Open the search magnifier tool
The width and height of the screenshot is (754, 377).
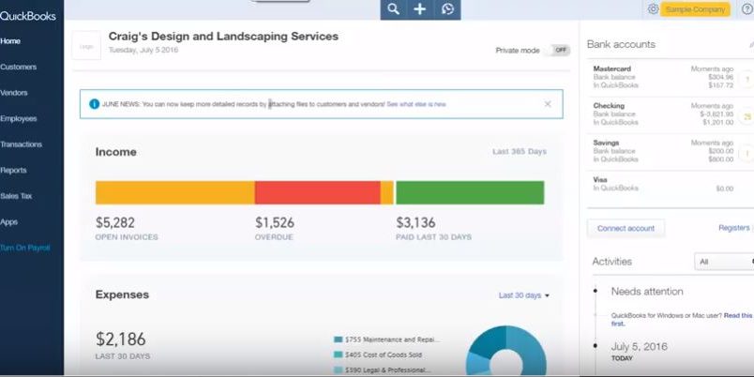pyautogui.click(x=394, y=9)
